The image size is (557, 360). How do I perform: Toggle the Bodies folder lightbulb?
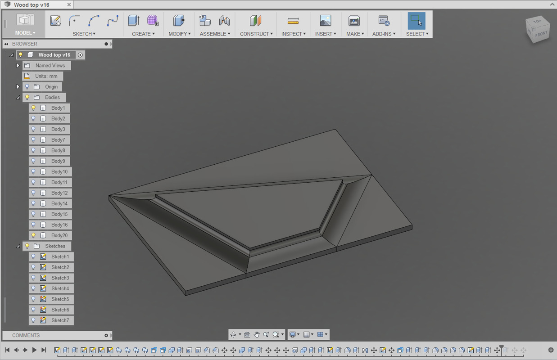(27, 97)
